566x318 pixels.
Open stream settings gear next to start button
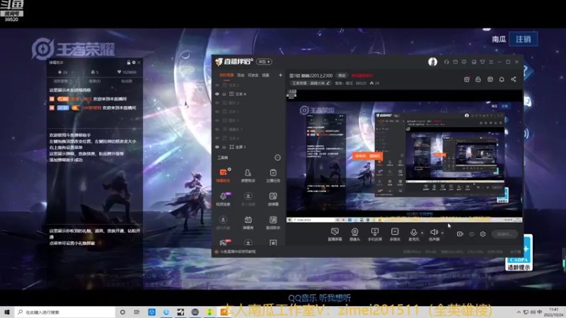point(483,234)
